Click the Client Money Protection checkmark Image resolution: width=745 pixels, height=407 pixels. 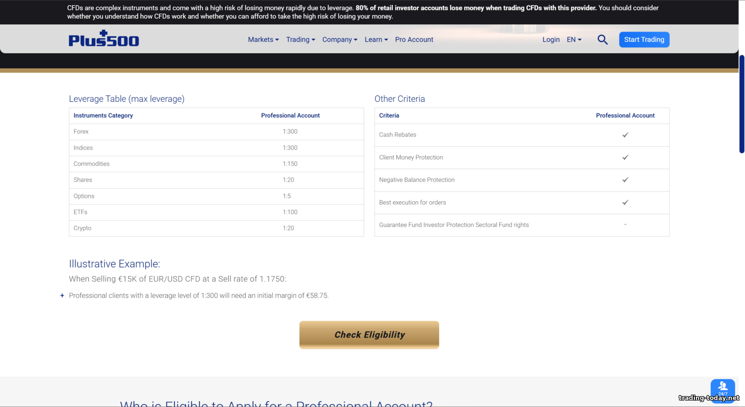625,157
